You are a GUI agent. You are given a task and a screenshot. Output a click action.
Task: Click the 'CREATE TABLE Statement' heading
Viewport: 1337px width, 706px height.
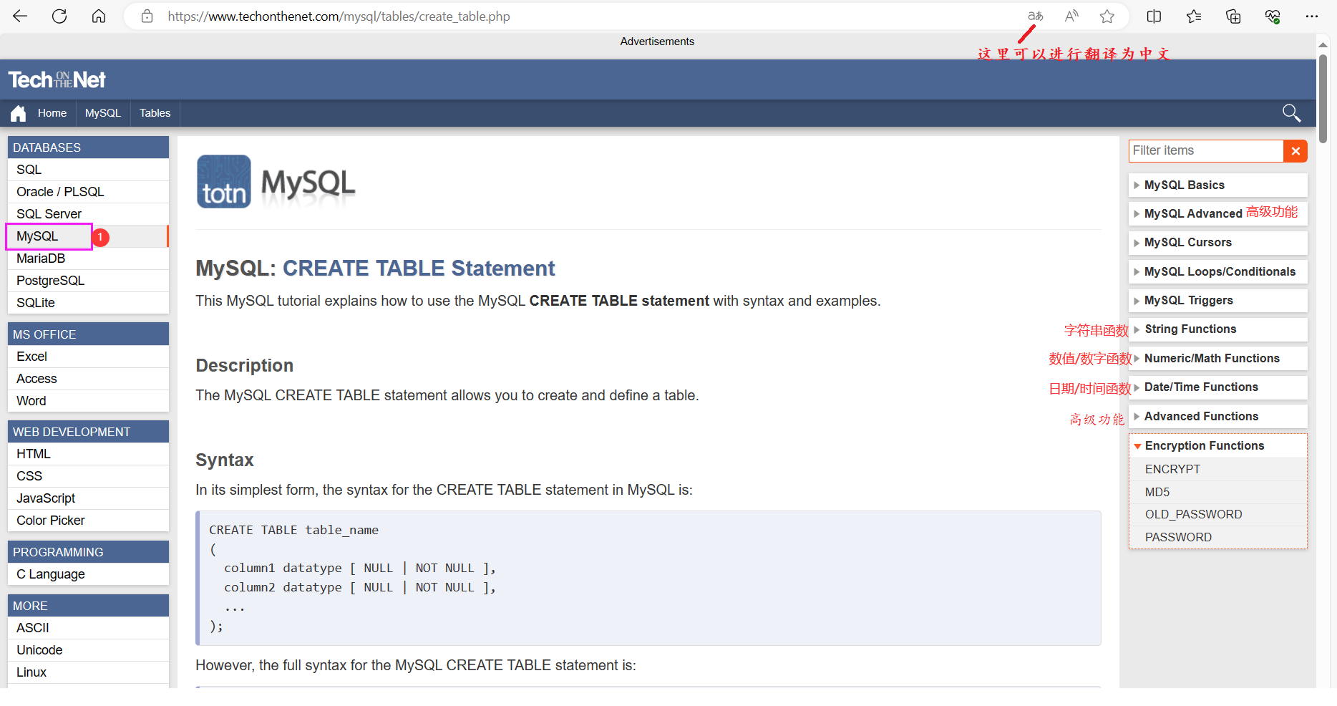[418, 269]
